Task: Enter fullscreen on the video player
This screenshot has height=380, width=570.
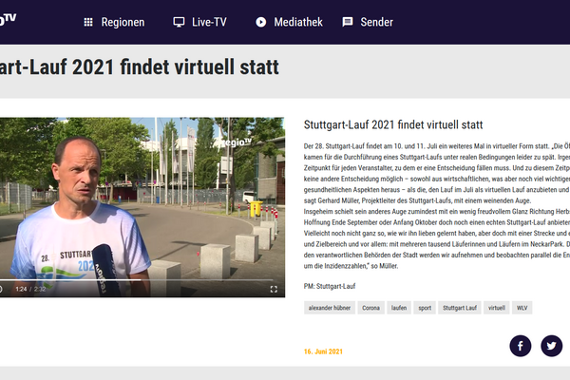Action: coord(274,289)
